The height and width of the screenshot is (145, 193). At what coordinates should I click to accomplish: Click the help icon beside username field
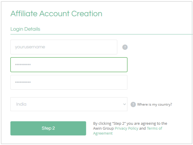coord(125,47)
